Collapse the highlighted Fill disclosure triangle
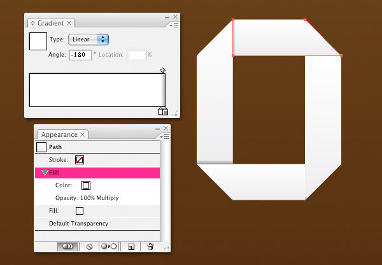 [x=45, y=173]
